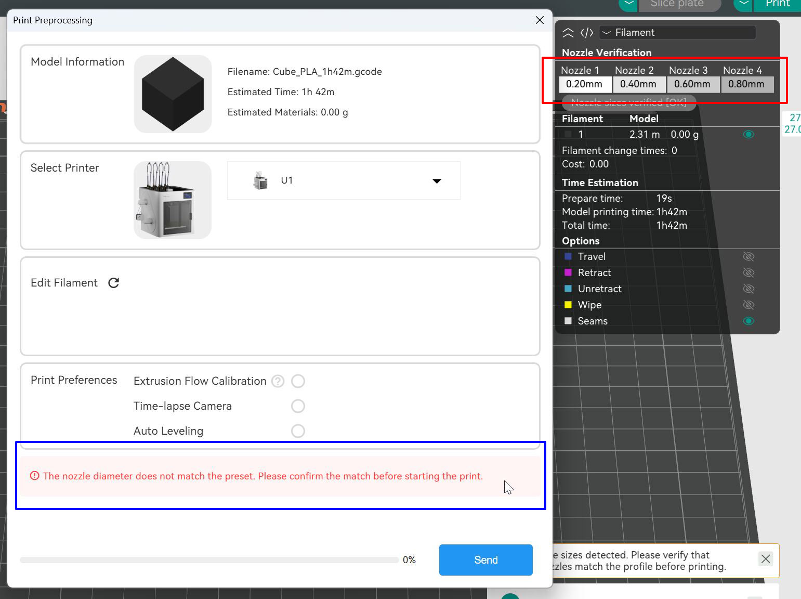
Task: Show Travel moves with eye icon
Action: click(749, 256)
